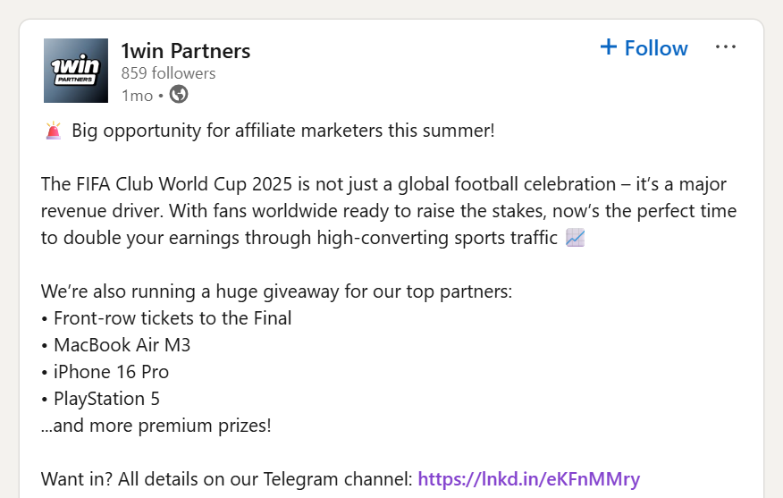This screenshot has width=783, height=498.
Task: Click the chart emoji after sports traffic
Action: [576, 238]
